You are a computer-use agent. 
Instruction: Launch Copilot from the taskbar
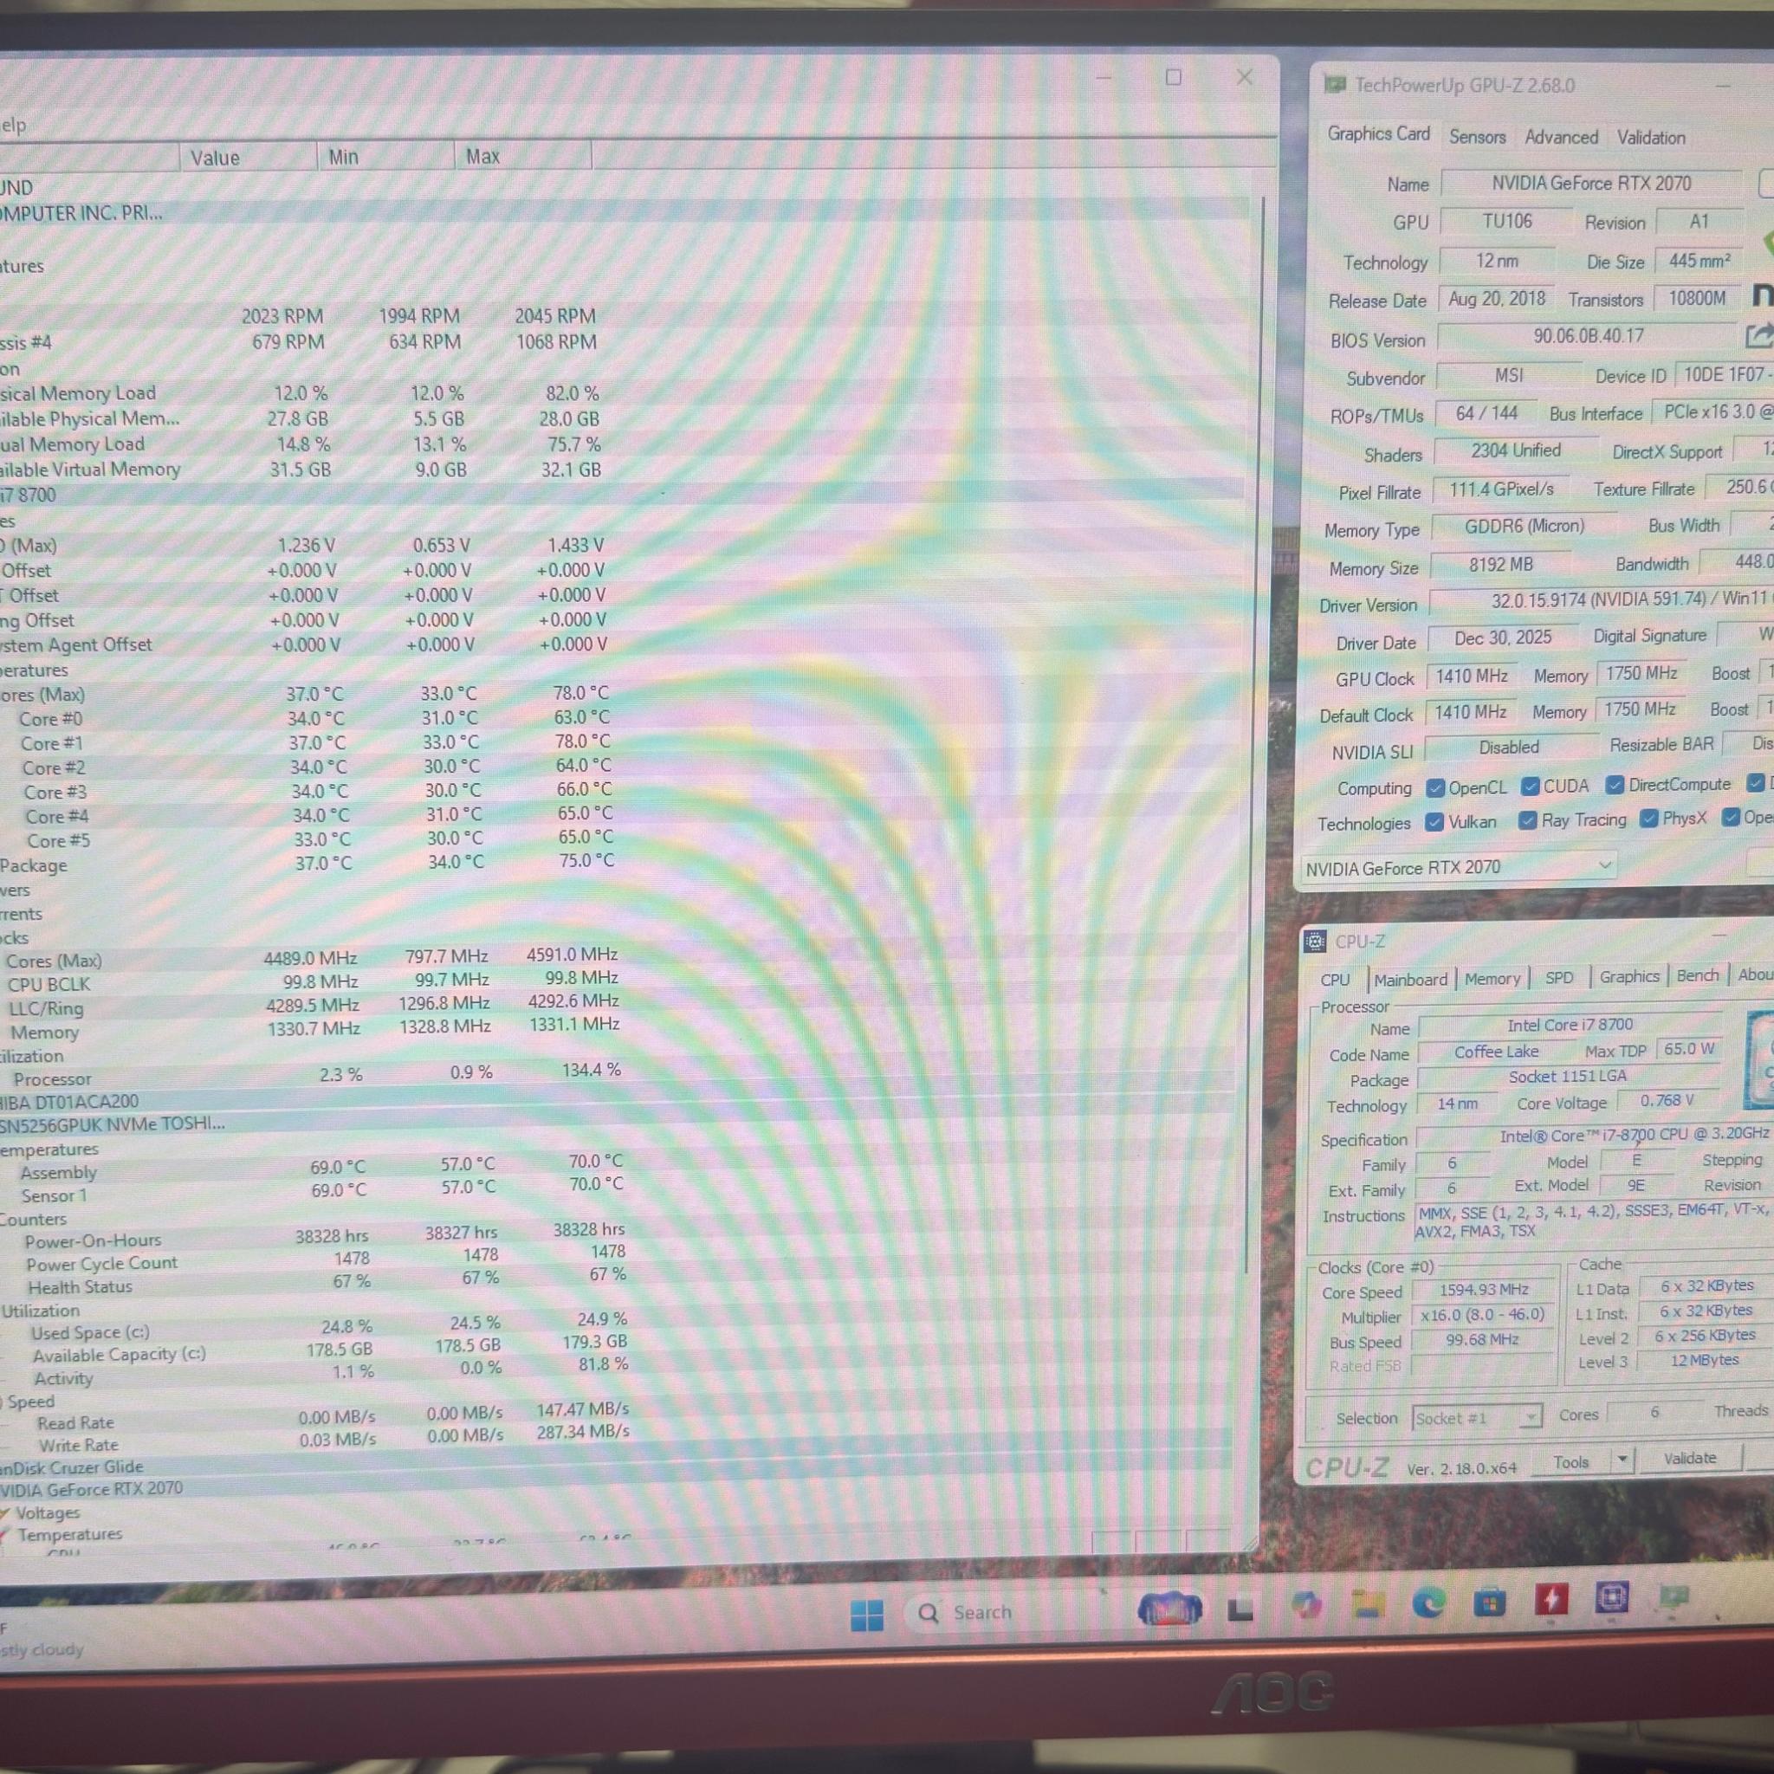pyautogui.click(x=1305, y=1606)
